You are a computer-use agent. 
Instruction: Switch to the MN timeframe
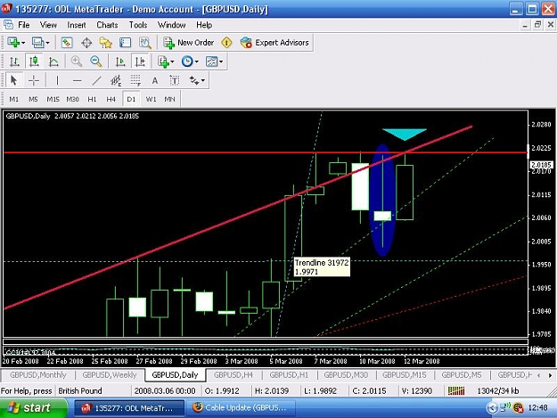click(170, 99)
